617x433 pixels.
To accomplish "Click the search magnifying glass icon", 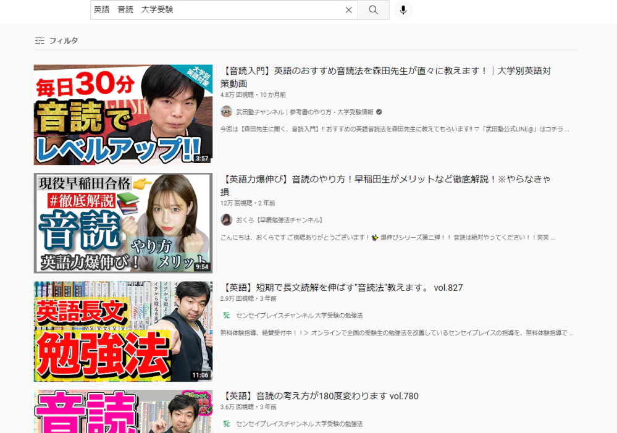I will tap(374, 10).
